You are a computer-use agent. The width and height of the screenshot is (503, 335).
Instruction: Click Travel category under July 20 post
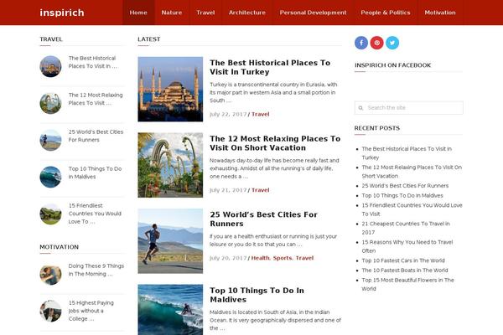tap(304, 258)
